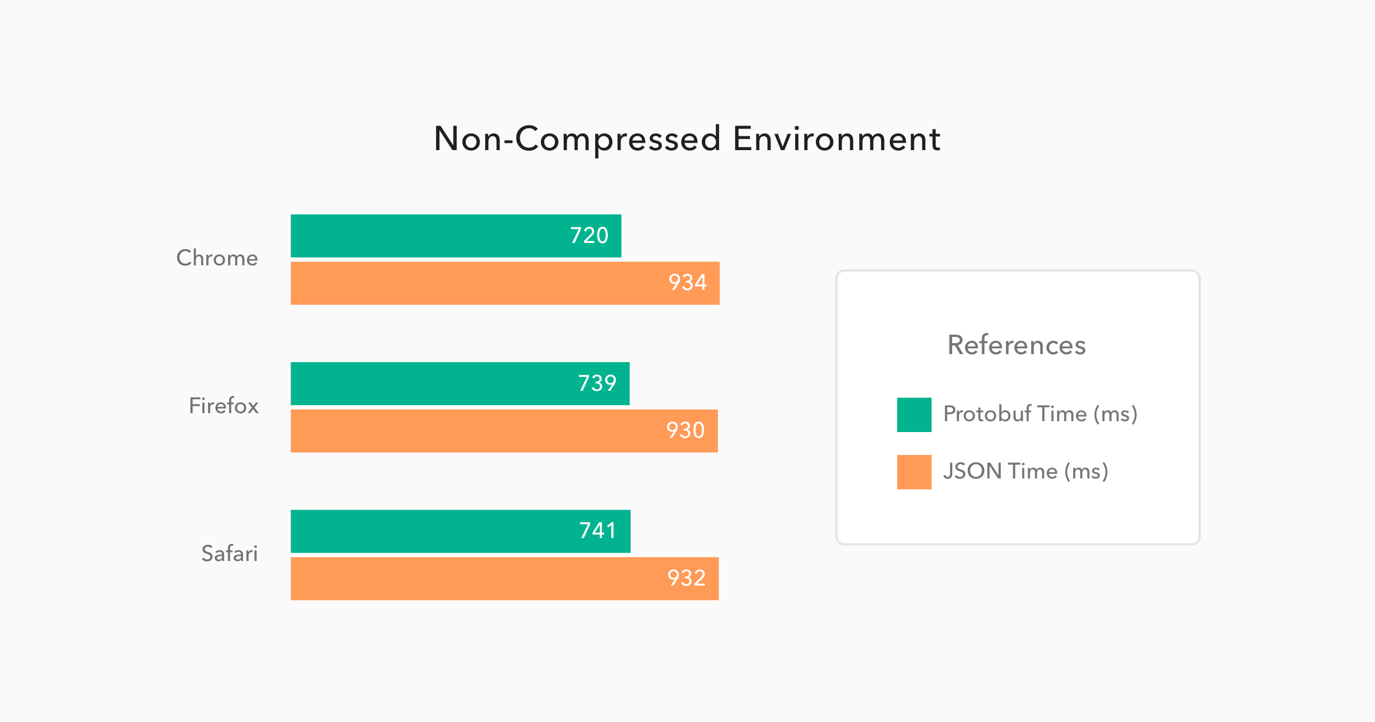Screen dimensions: 1375x722
Task: Click the "Non-Compressed Environment" chart title
Action: pos(687,139)
